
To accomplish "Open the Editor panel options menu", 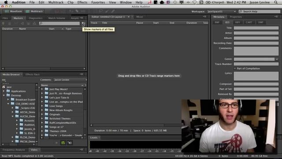I will (x=204, y=17).
